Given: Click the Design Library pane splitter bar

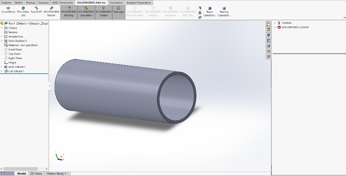Looking at the screenshot, I should pyautogui.click(x=309, y=53).
